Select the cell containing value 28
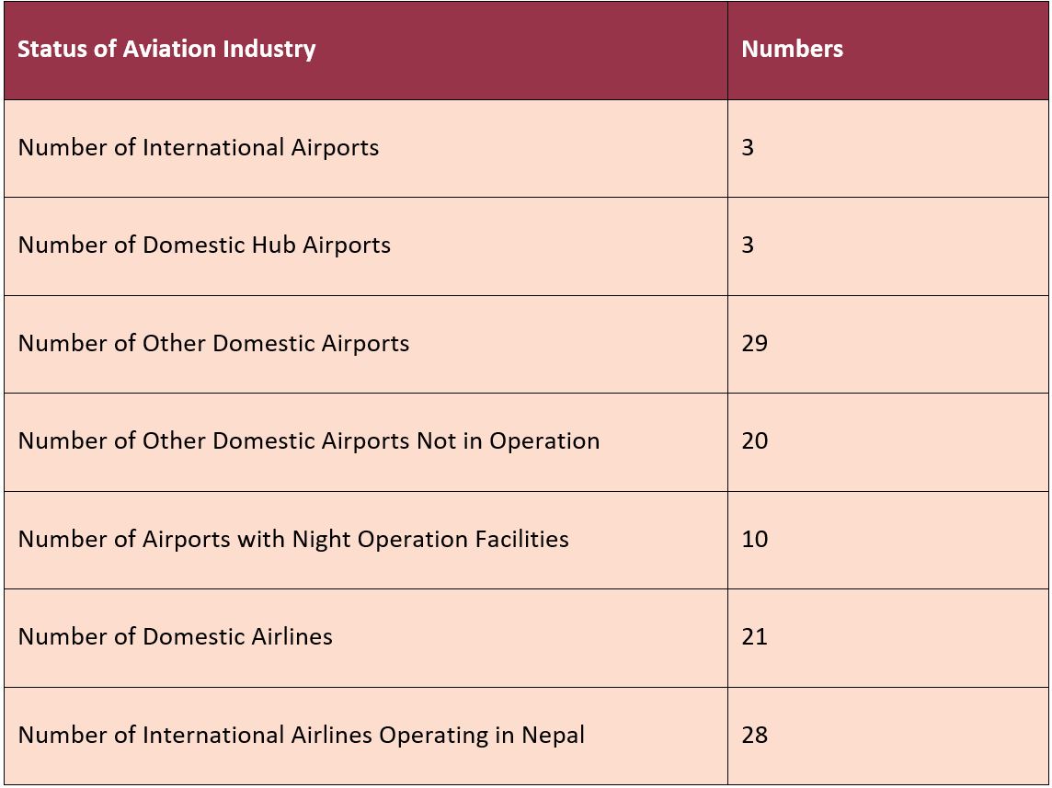The height and width of the screenshot is (788, 1052). [x=754, y=735]
